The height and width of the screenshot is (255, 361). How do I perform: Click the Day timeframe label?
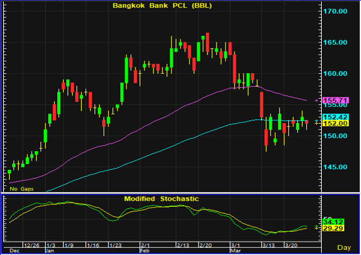click(344, 247)
